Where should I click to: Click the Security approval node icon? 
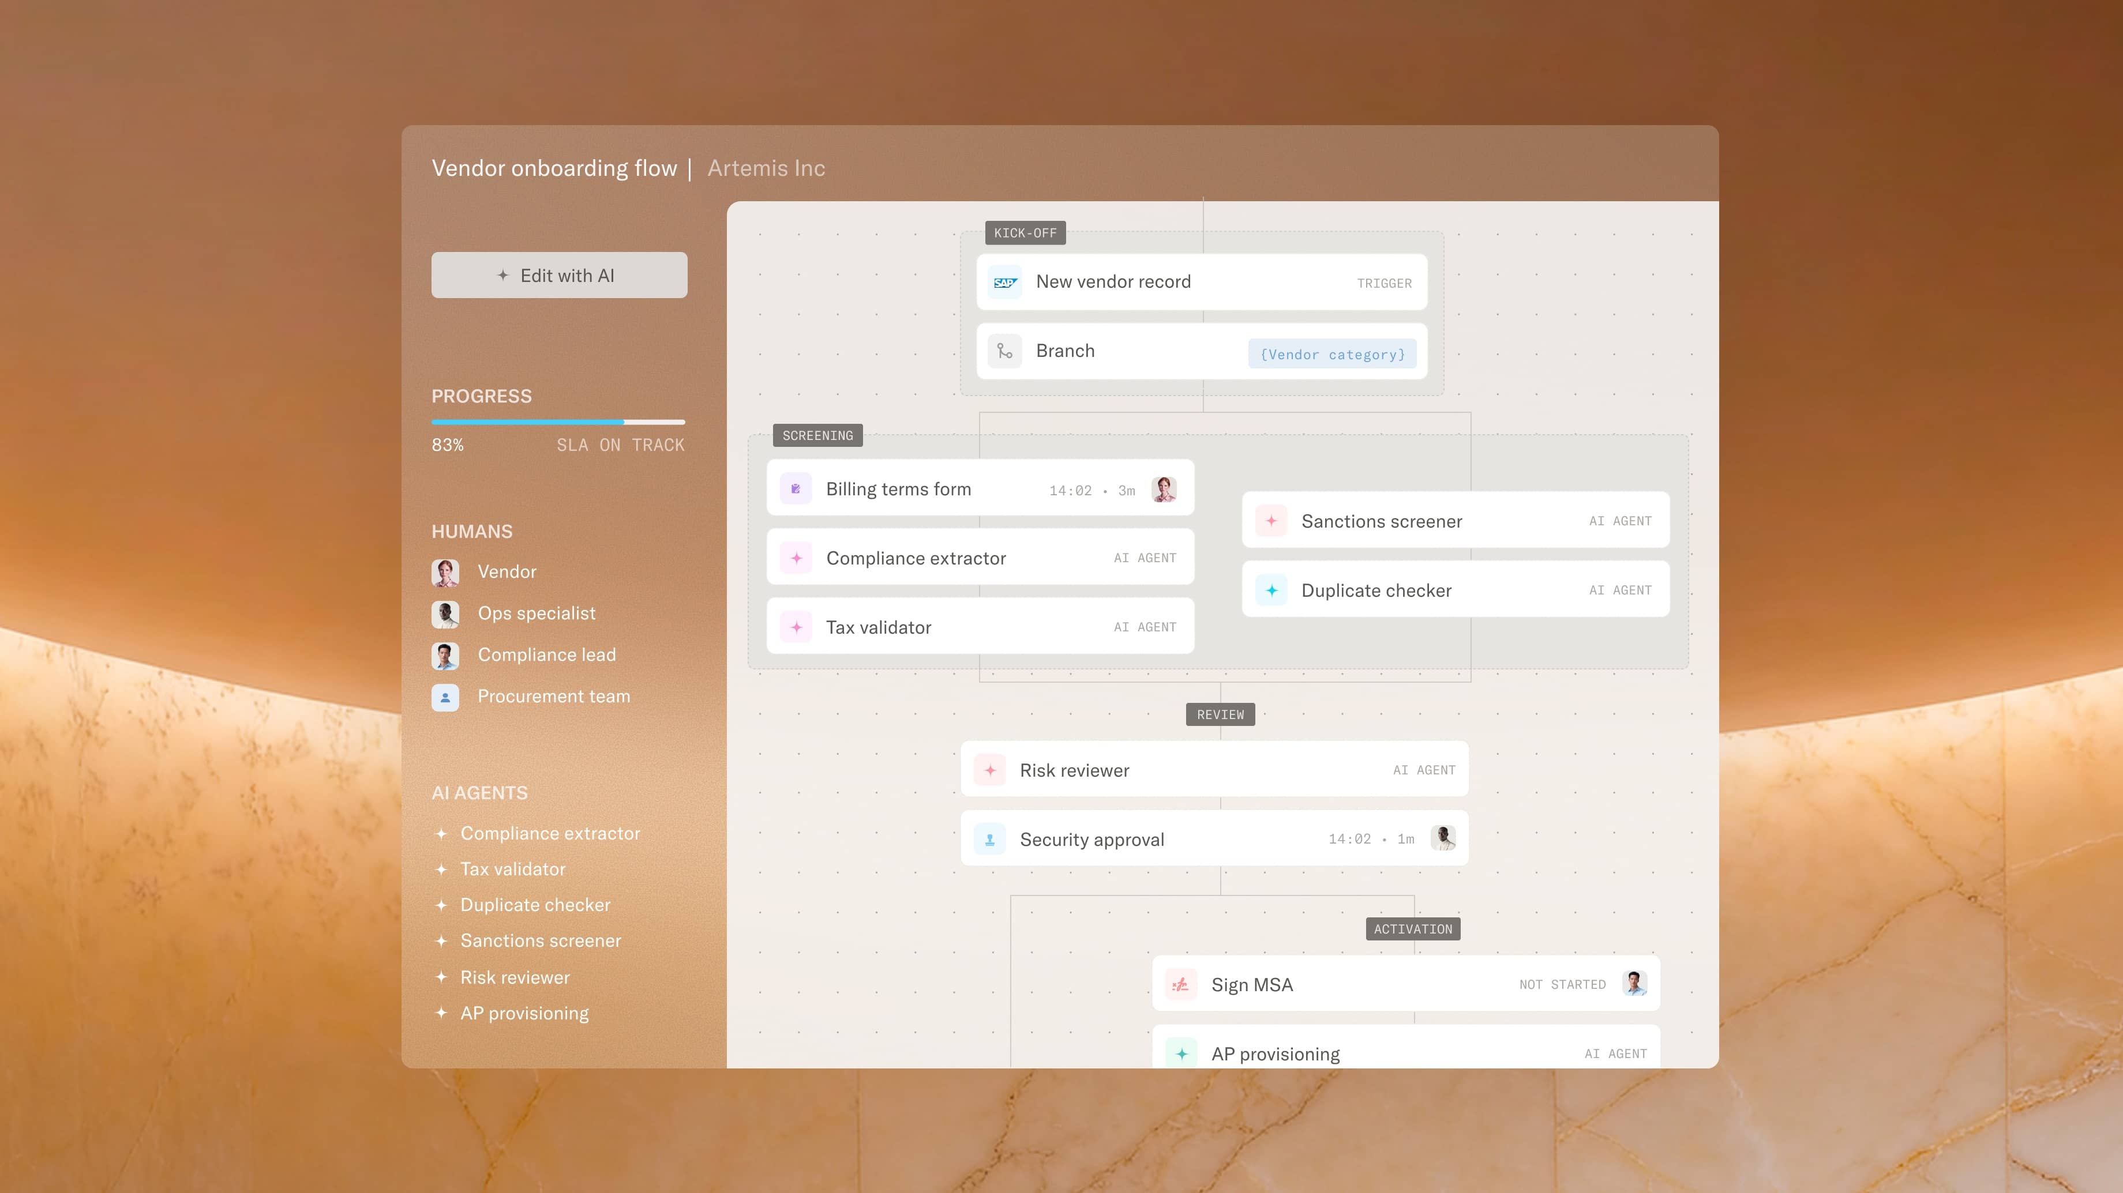pos(990,839)
